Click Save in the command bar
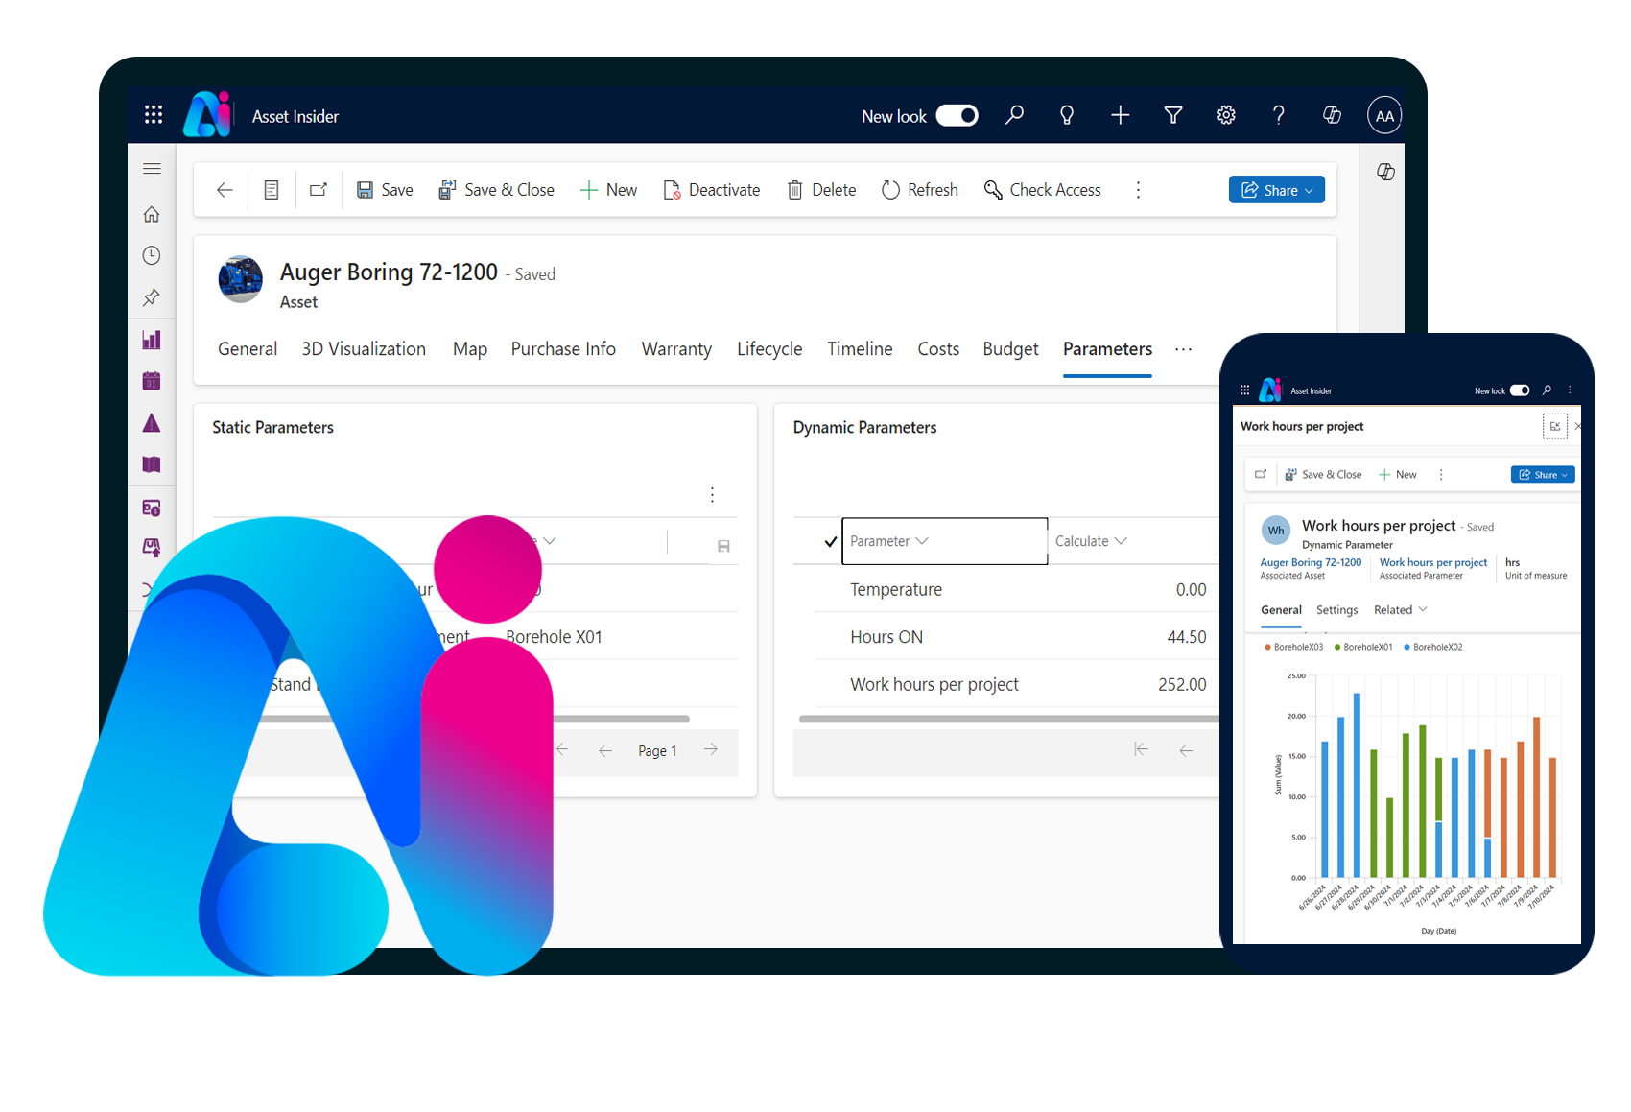Screen dimensions: 1631x1112 click(385, 190)
